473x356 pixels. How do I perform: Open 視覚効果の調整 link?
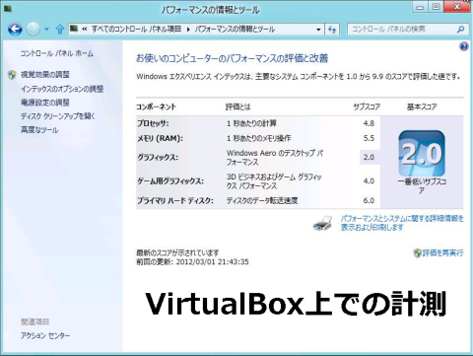click(x=45, y=75)
